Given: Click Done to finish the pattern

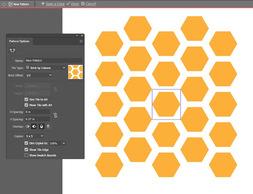Looking at the screenshot, I should (x=75, y=4).
